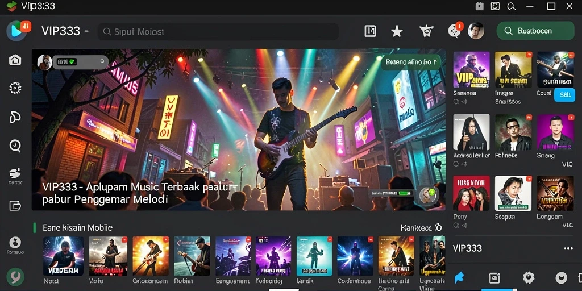Screen dimensions: 582x291
Task: Open the Ugonatat album thumbnail
Action: pos(432,256)
